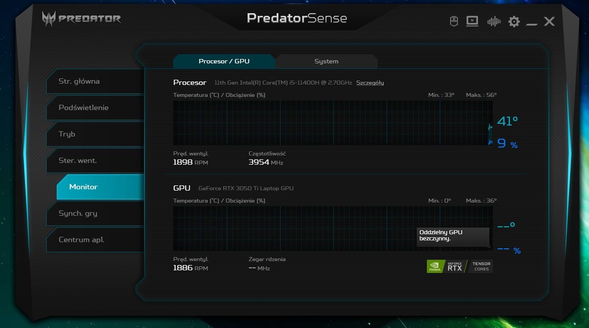Click 'GeForce RTX 3050 Ti Laptop GPU' text
This screenshot has width=589, height=328.
click(x=246, y=188)
